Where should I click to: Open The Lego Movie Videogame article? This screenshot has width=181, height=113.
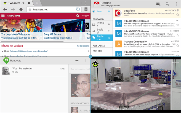coord(21,29)
